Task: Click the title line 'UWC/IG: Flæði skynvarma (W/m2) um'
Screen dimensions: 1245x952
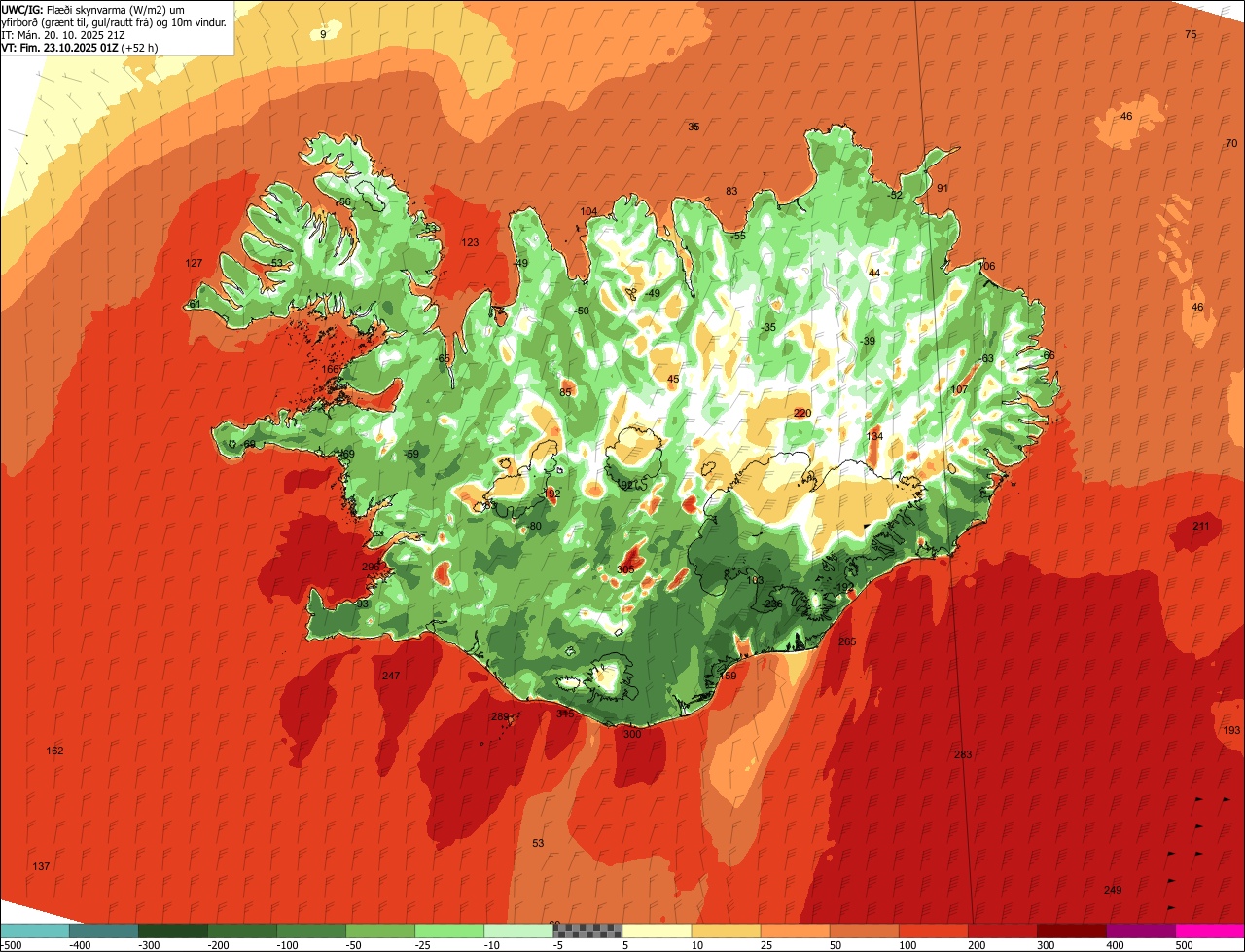Action: 94,10
